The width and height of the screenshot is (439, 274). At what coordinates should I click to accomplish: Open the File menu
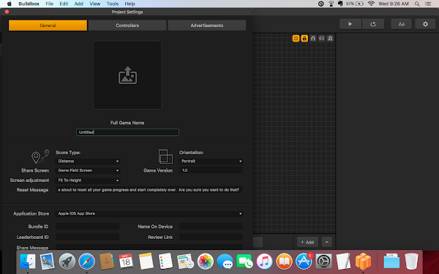pyautogui.click(x=50, y=4)
